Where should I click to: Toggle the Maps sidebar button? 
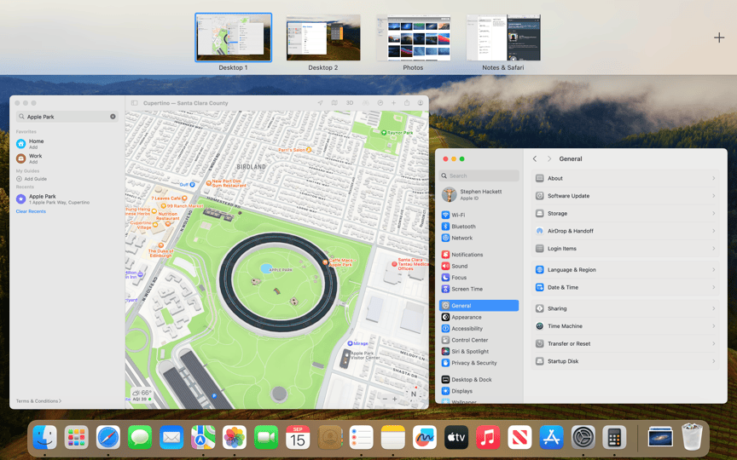click(x=135, y=103)
